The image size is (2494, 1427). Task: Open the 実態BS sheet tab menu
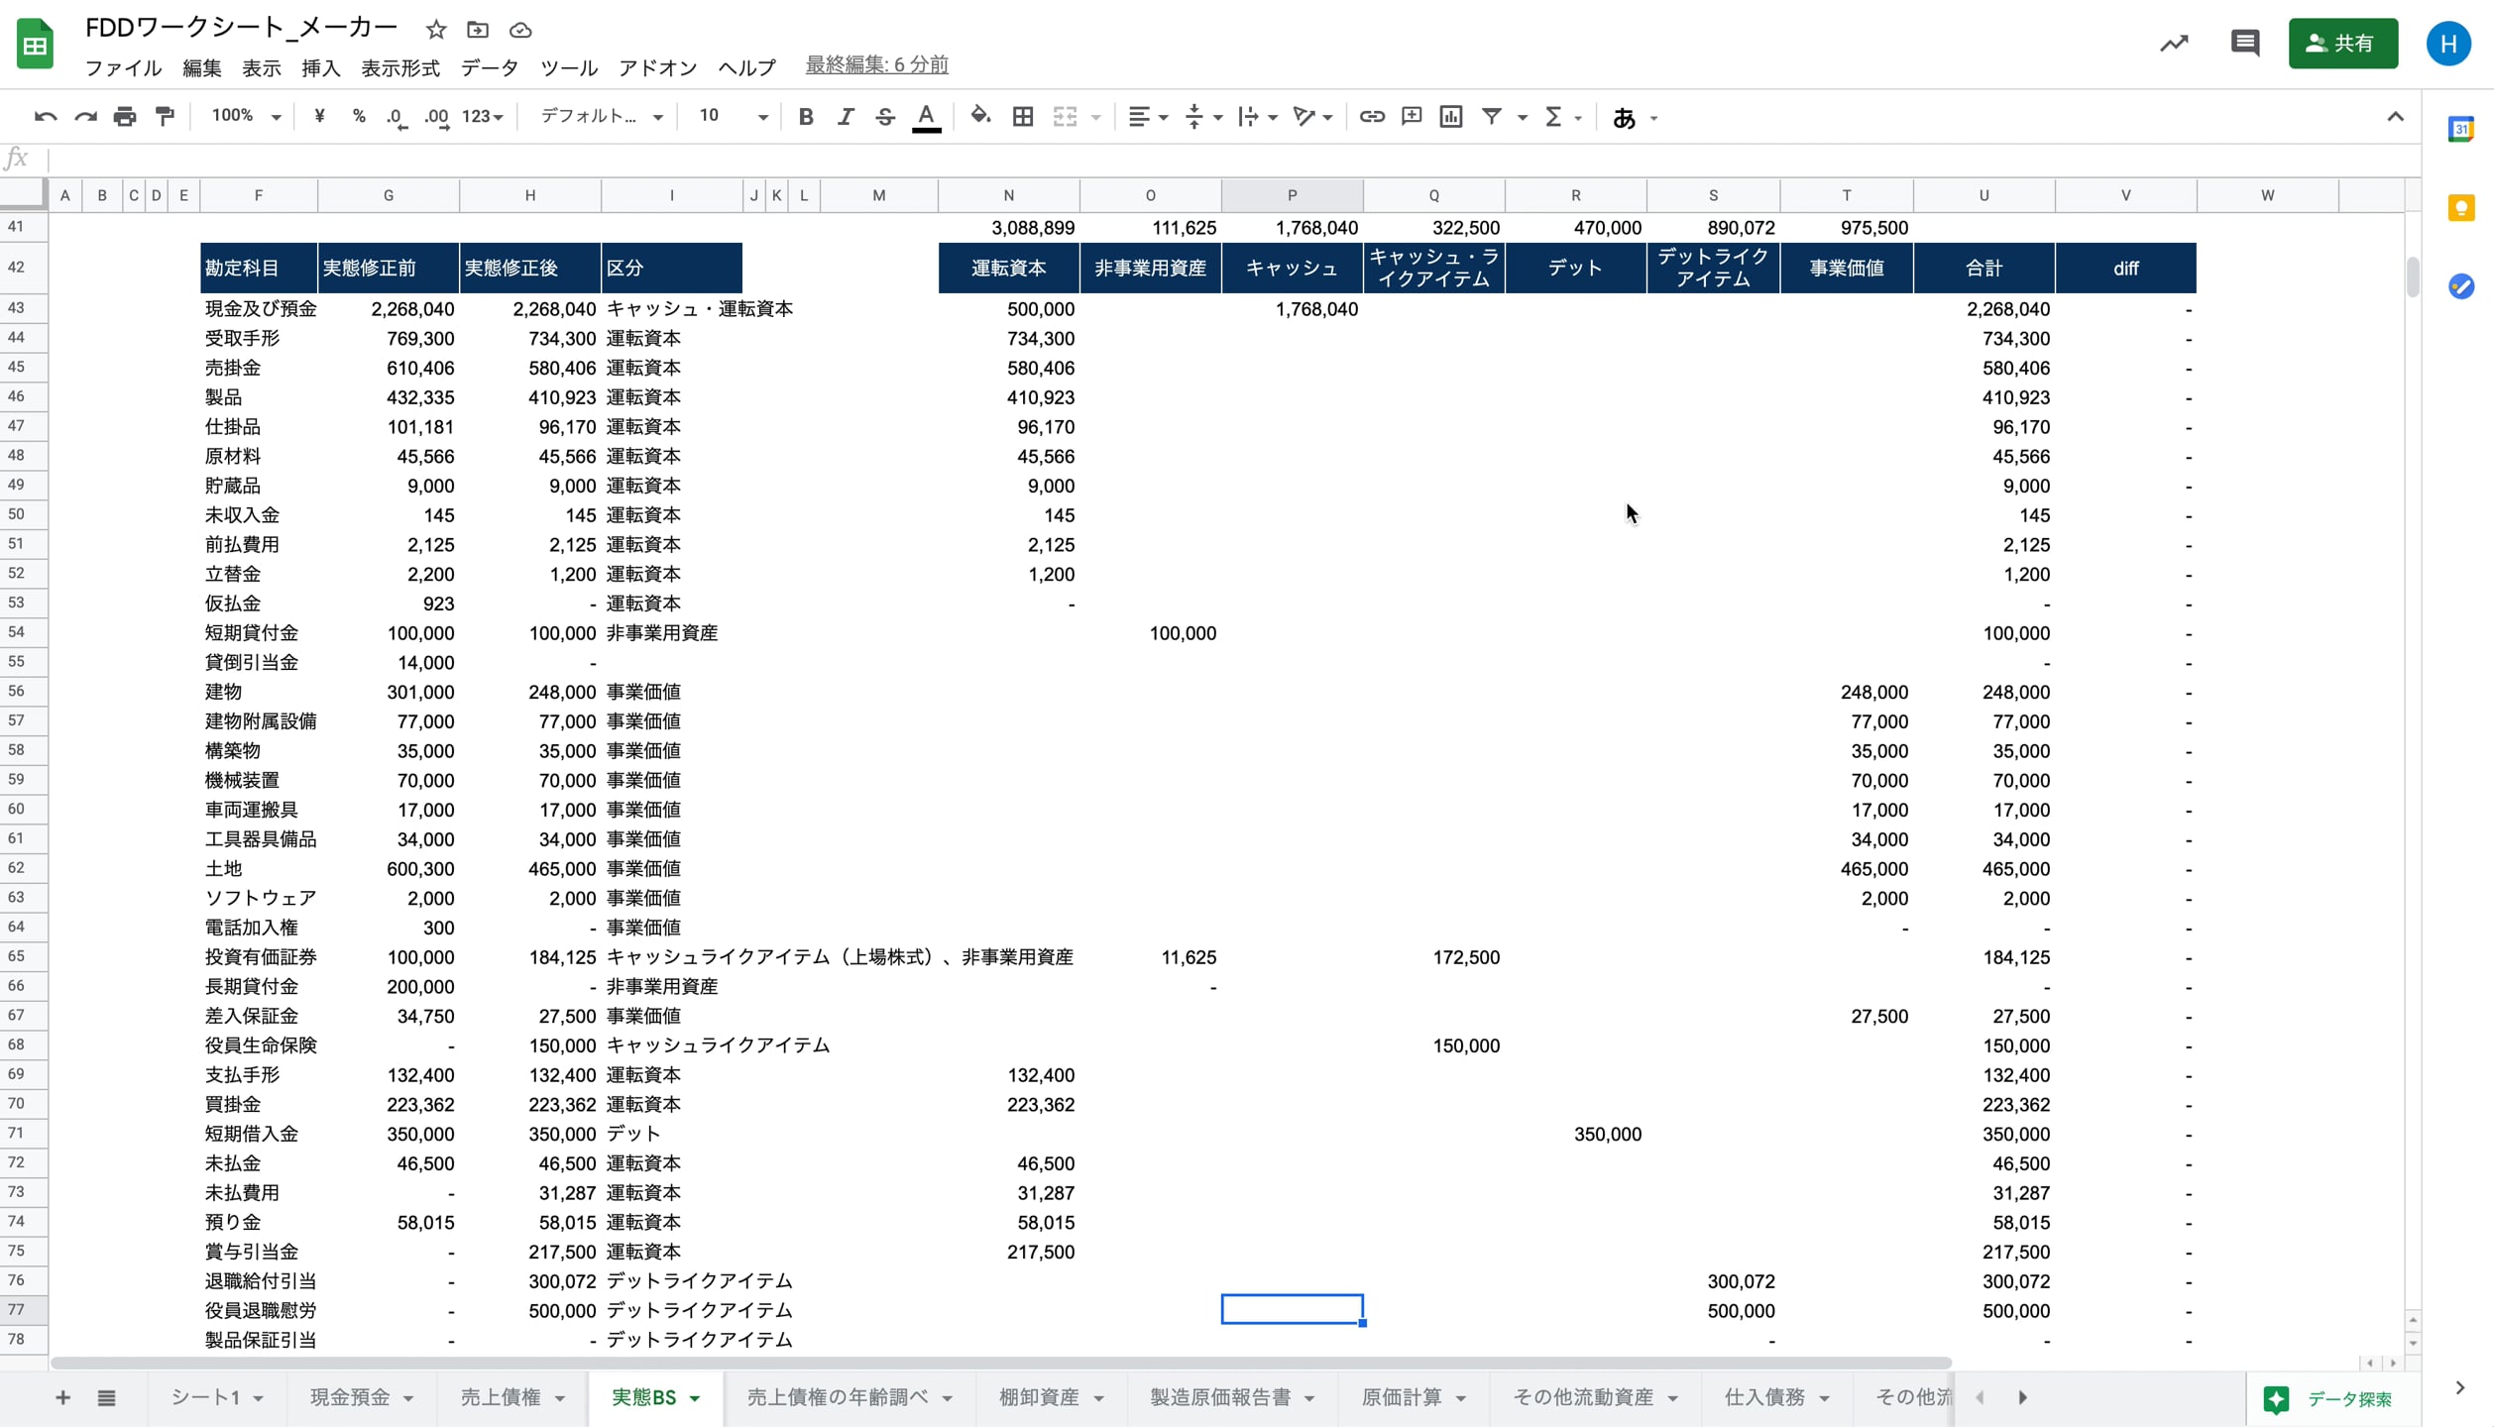[x=693, y=1397]
